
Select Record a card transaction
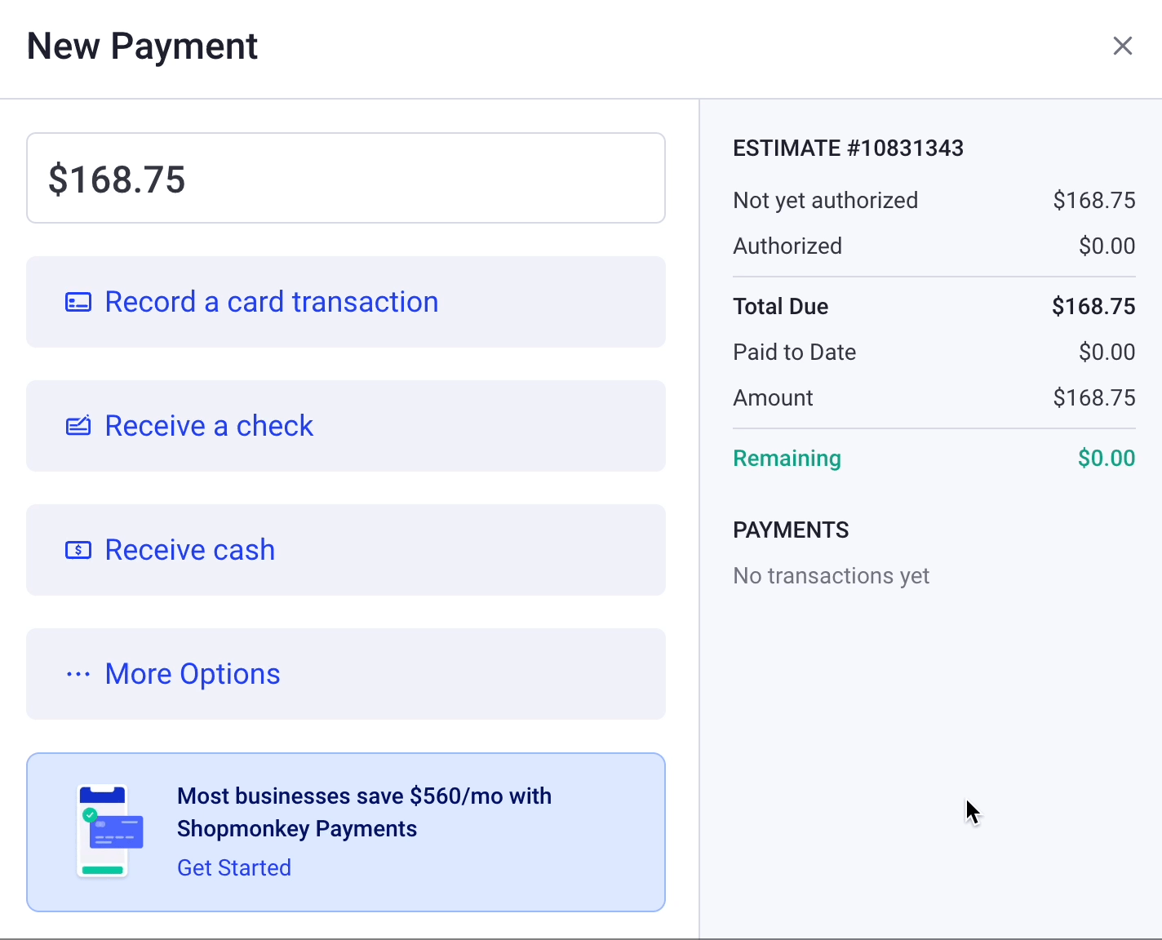(346, 302)
